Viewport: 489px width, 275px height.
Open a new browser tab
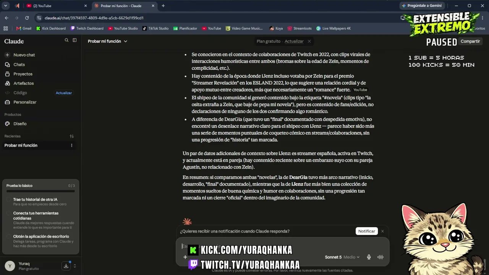click(x=163, y=6)
